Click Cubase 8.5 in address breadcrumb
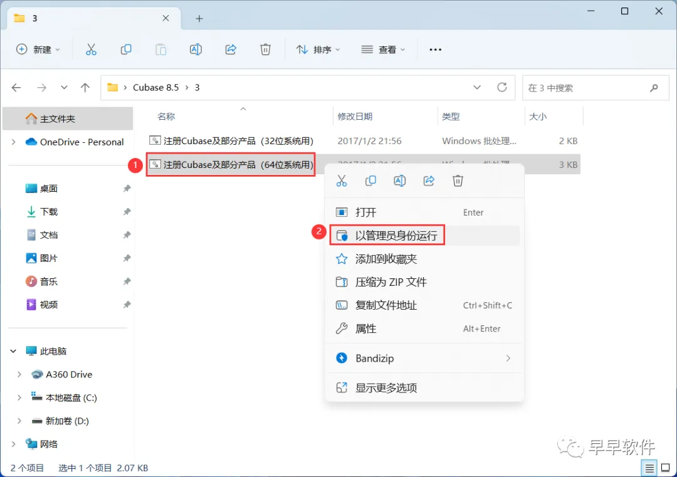The image size is (677, 477). pos(155,88)
